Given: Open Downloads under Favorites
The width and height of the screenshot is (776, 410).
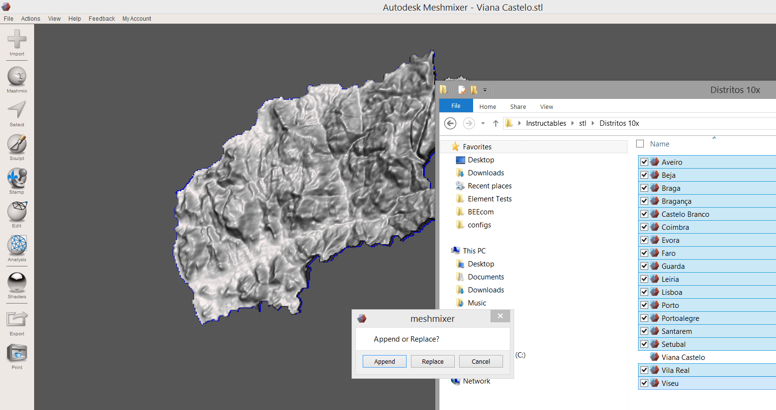Looking at the screenshot, I should tap(480, 173).
